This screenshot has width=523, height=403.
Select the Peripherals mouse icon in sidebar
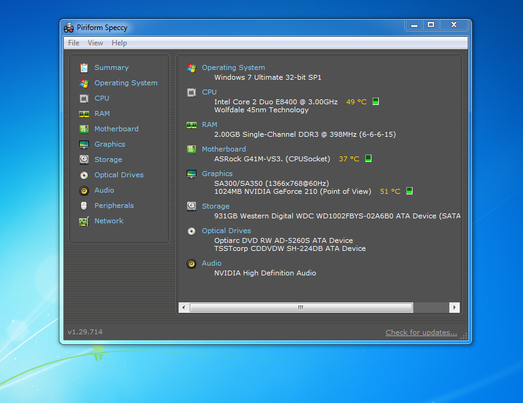pyautogui.click(x=84, y=205)
